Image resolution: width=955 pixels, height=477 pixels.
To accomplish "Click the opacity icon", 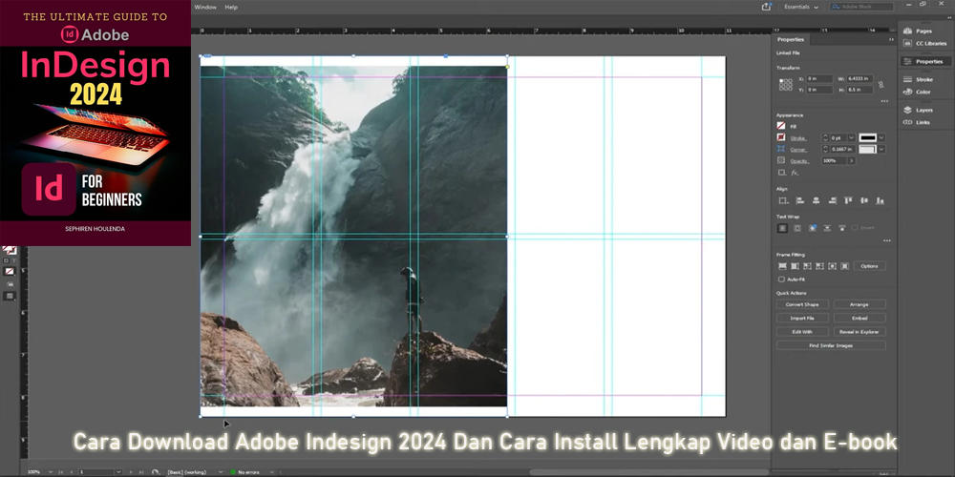I will (781, 160).
